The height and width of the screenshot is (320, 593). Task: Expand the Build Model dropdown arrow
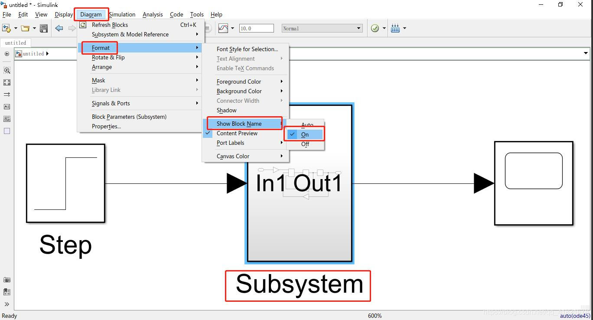coord(405,28)
